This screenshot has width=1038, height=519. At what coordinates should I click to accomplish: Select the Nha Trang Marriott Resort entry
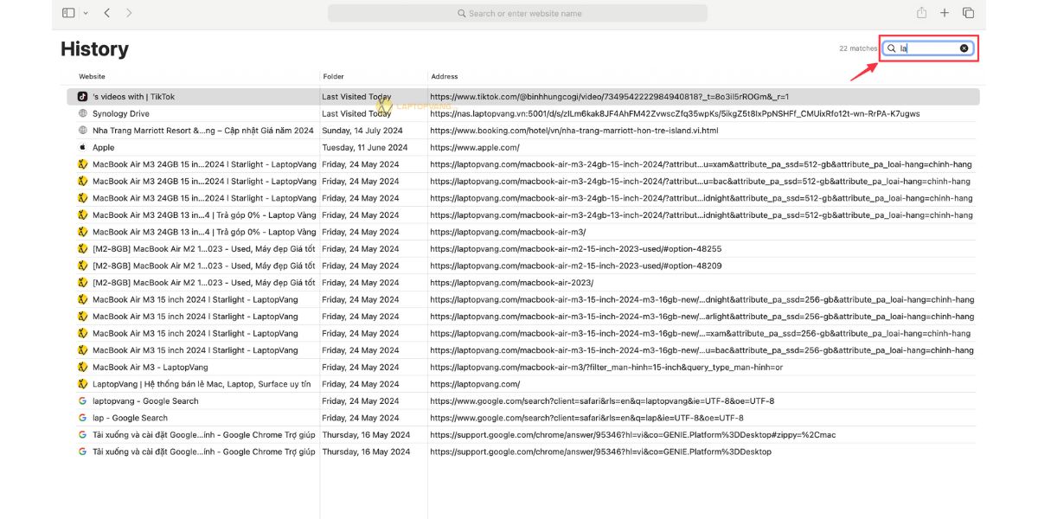click(203, 131)
